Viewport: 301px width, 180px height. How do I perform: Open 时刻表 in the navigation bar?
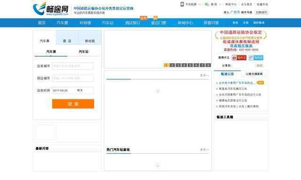click(x=85, y=23)
